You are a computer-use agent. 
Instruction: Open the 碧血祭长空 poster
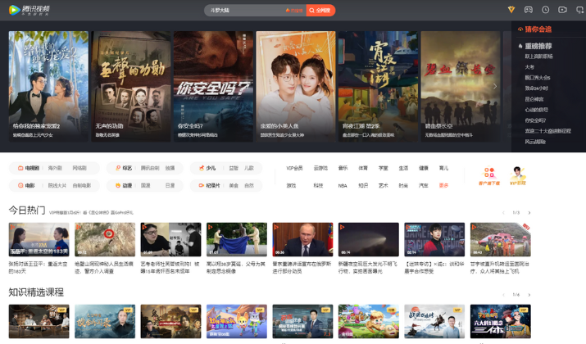pyautogui.click(x=461, y=86)
